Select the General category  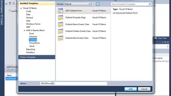29,18
